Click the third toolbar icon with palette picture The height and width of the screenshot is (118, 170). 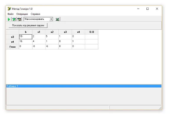pos(19,19)
